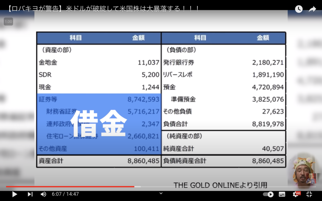Exit full screen mode
The image size is (322, 201).
[x=309, y=194]
